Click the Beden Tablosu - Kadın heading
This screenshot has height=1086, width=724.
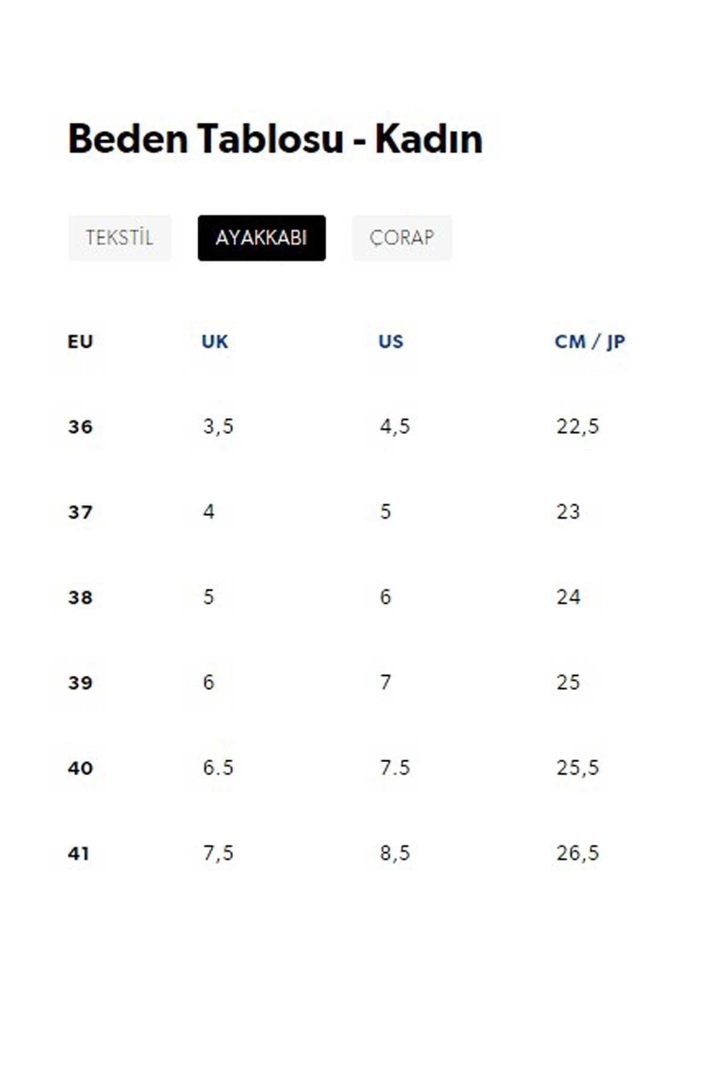275,139
